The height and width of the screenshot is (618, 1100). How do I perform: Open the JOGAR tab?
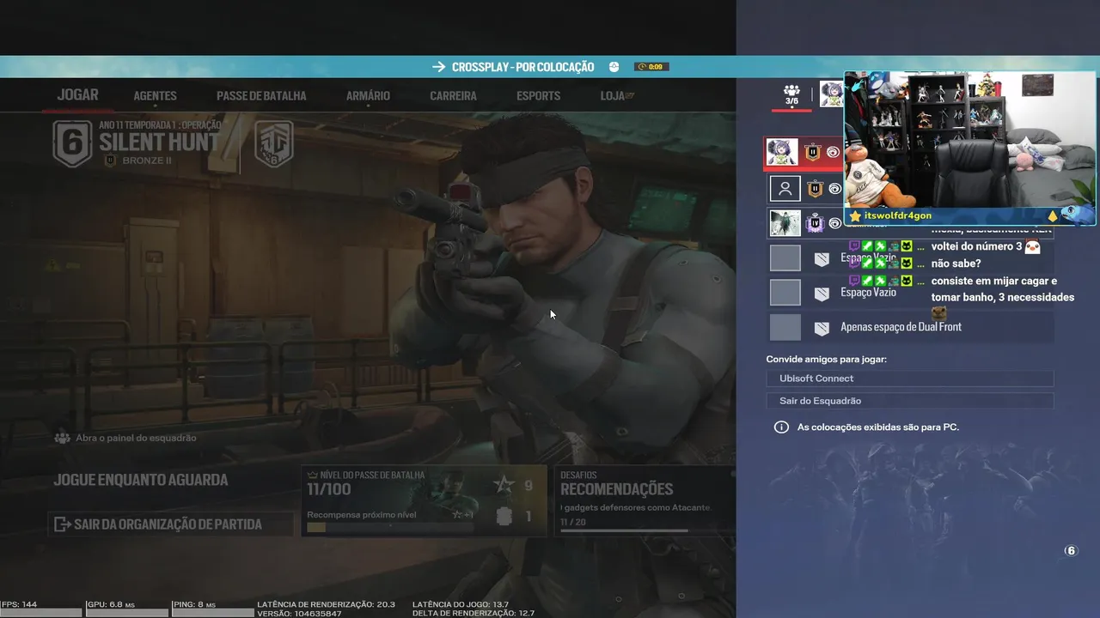[x=77, y=95]
